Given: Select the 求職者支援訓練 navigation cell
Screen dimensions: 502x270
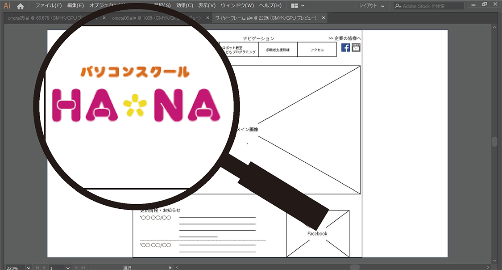Looking at the screenshot, I should (278, 50).
